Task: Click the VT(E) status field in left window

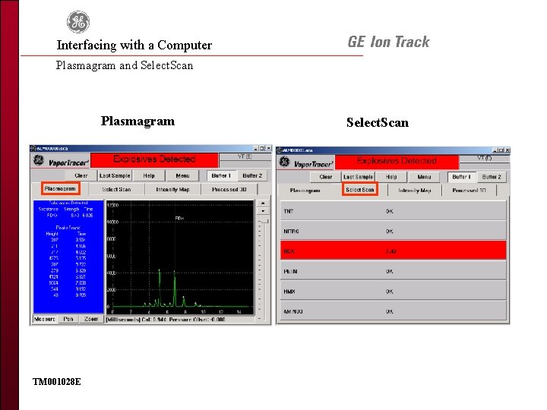Action: tap(245, 156)
